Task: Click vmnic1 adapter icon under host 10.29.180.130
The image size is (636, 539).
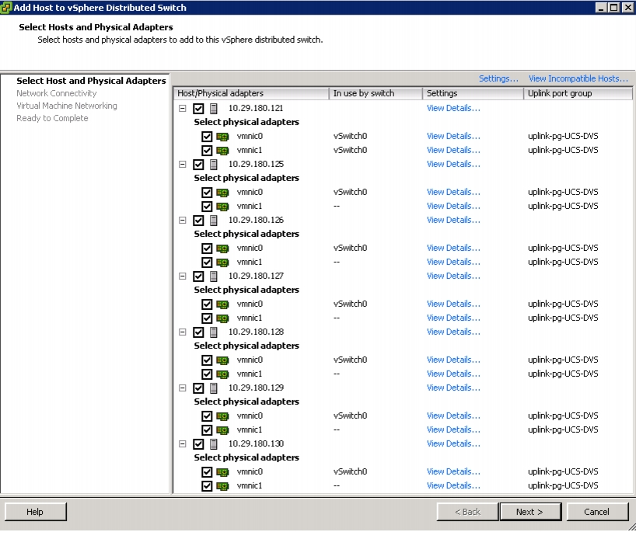Action: (222, 486)
